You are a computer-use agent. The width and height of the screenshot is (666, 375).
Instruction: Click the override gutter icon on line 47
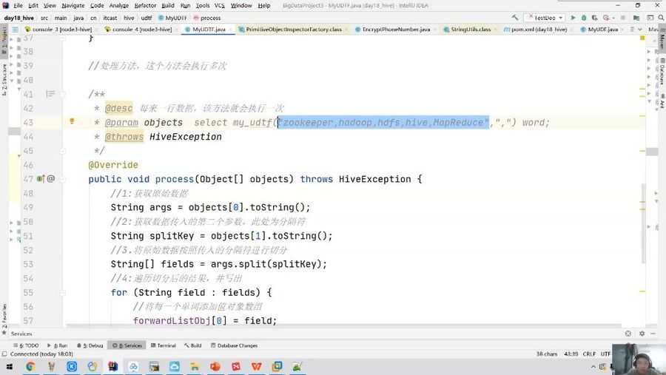click(41, 179)
